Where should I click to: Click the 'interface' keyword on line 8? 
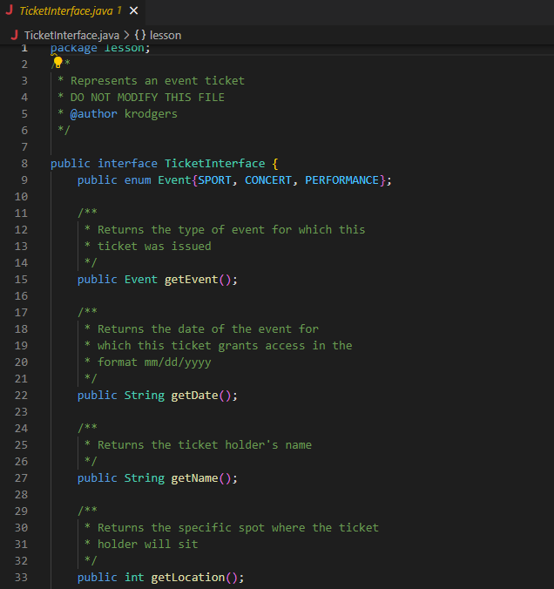127,164
